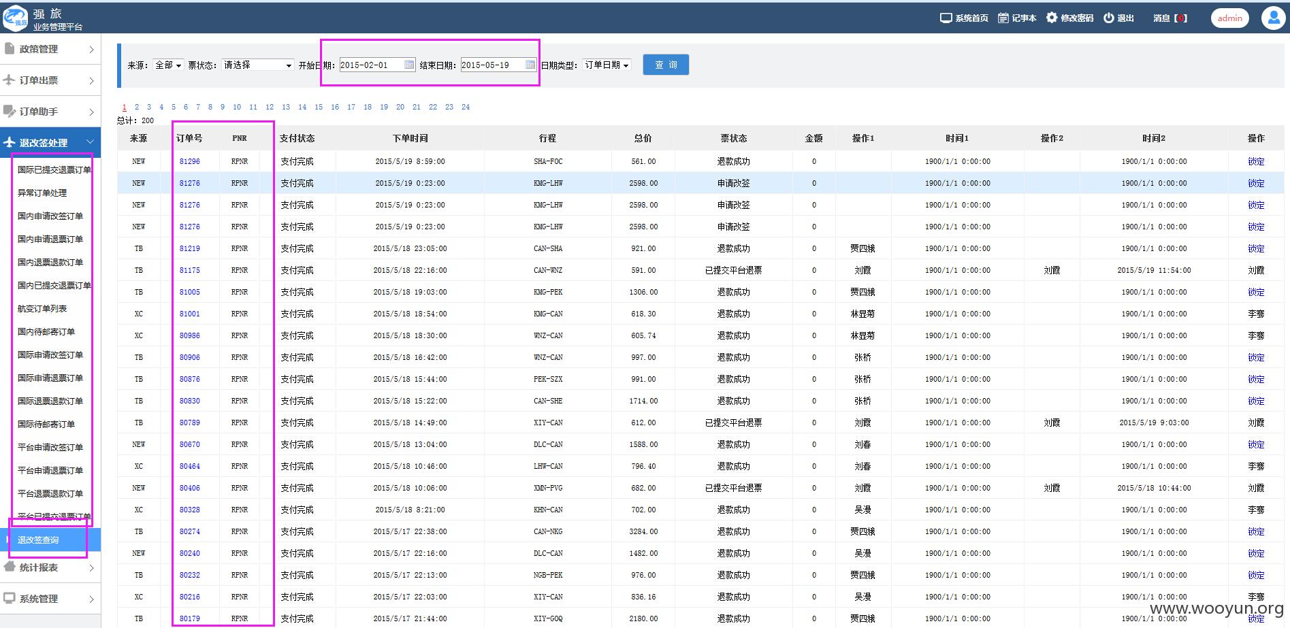Open the 记事本 notepad icon
This screenshot has height=628, width=1290.
pos(1003,18)
